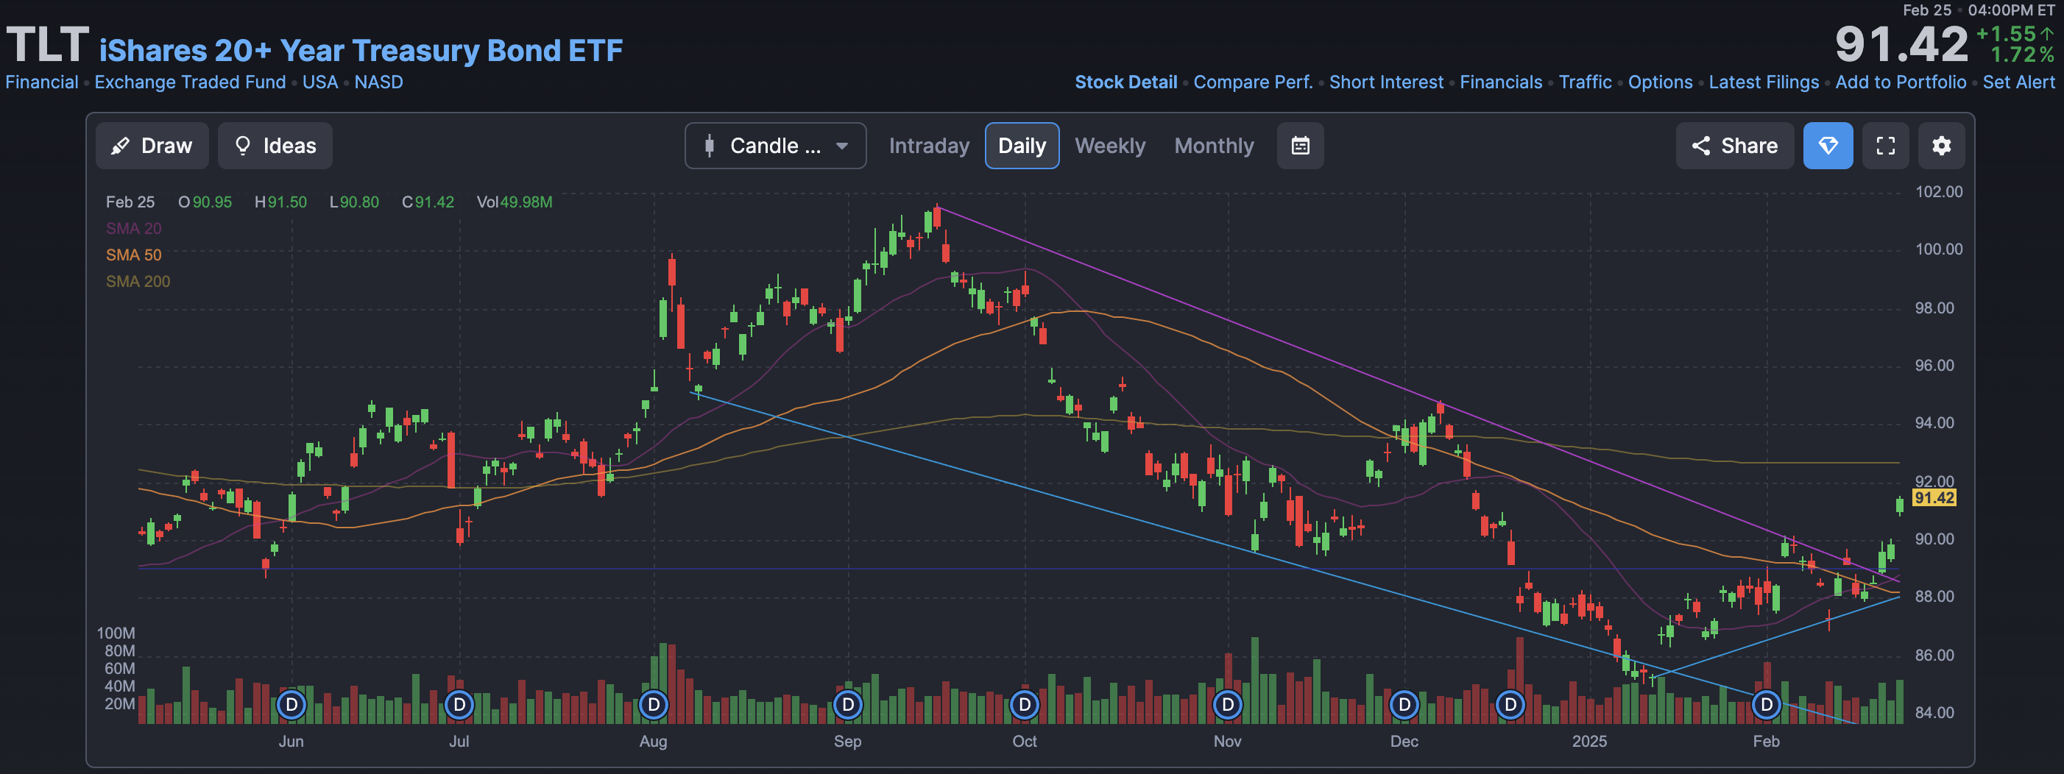Click the September dividend marker
The height and width of the screenshot is (774, 2064).
coord(848,705)
